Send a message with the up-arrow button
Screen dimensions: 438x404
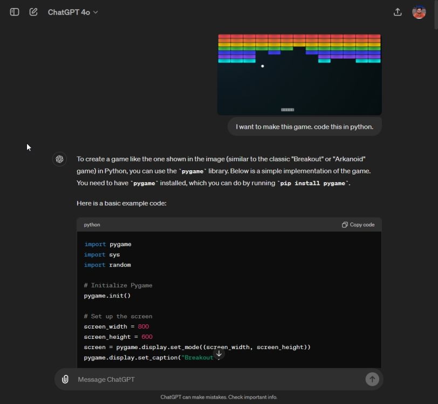coord(372,379)
